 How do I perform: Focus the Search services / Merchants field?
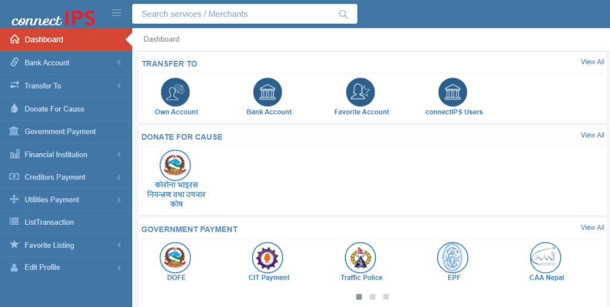click(245, 14)
